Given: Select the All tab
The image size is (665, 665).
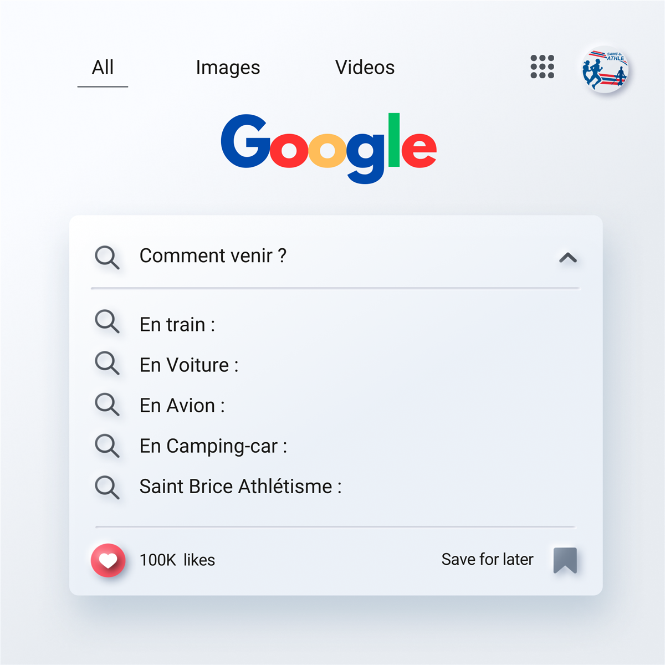Looking at the screenshot, I should (103, 68).
